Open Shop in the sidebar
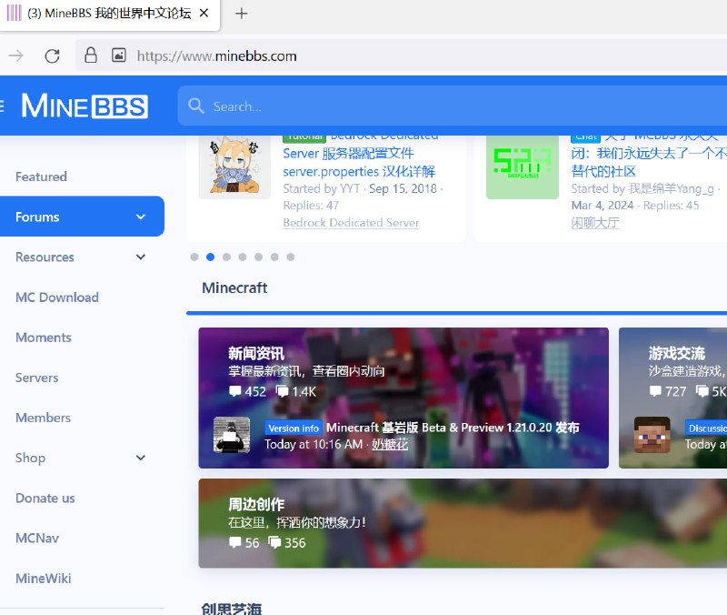The height and width of the screenshot is (615, 727). click(31, 458)
